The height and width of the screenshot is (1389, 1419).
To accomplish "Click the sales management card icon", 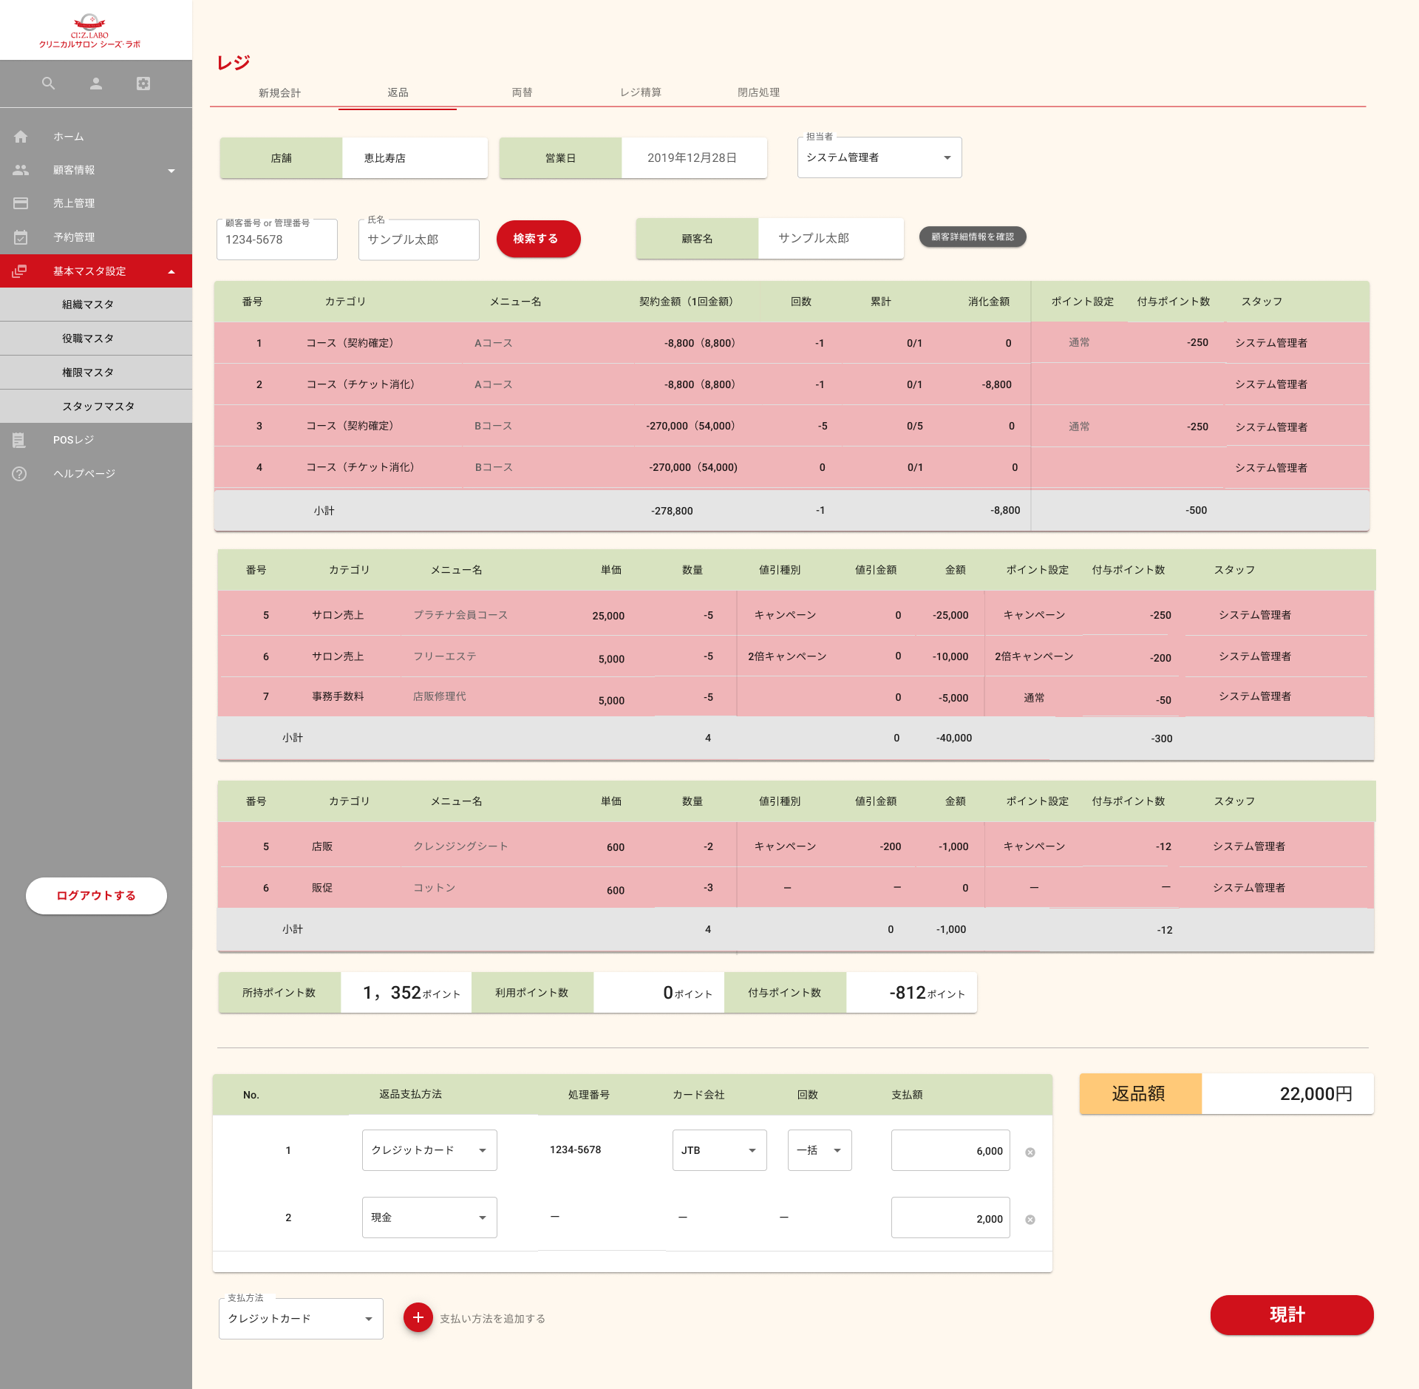I will (x=21, y=203).
